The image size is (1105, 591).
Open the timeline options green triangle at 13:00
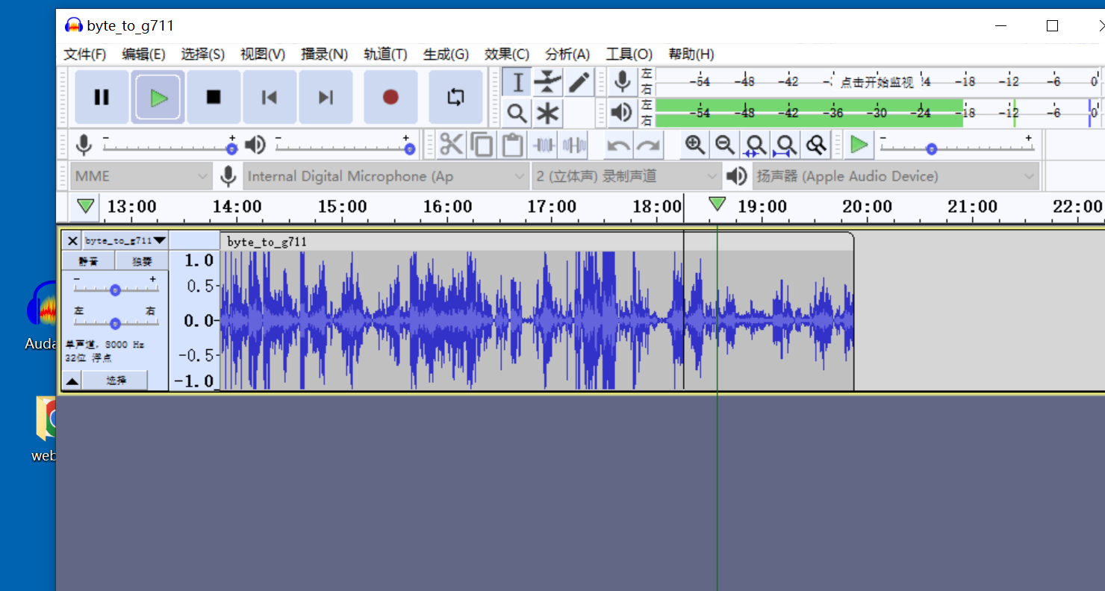[86, 206]
